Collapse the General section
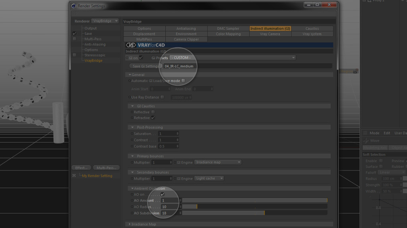407x228 pixels. (130, 75)
